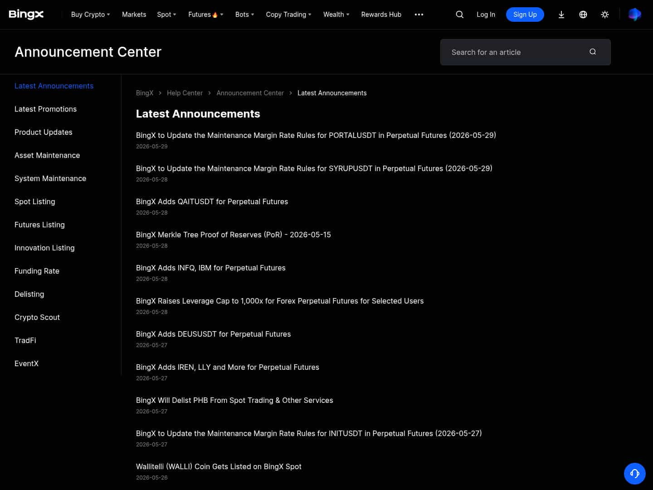Open Merkle Tree Proof of Reserves article
The height and width of the screenshot is (490, 653).
pyautogui.click(x=234, y=235)
